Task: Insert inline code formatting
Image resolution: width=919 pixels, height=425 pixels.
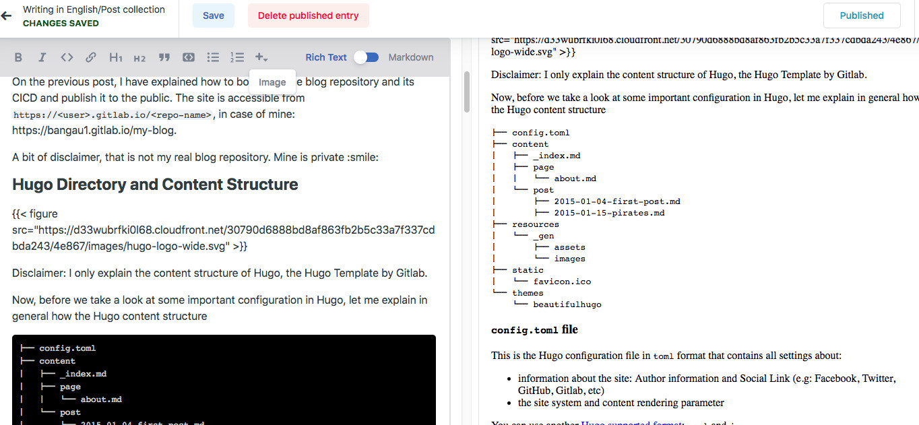Action: coord(66,57)
